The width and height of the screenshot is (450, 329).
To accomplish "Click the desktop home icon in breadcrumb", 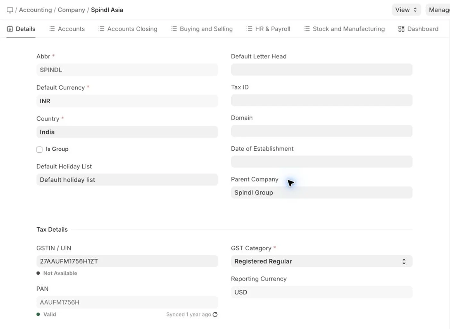I will pos(10,10).
